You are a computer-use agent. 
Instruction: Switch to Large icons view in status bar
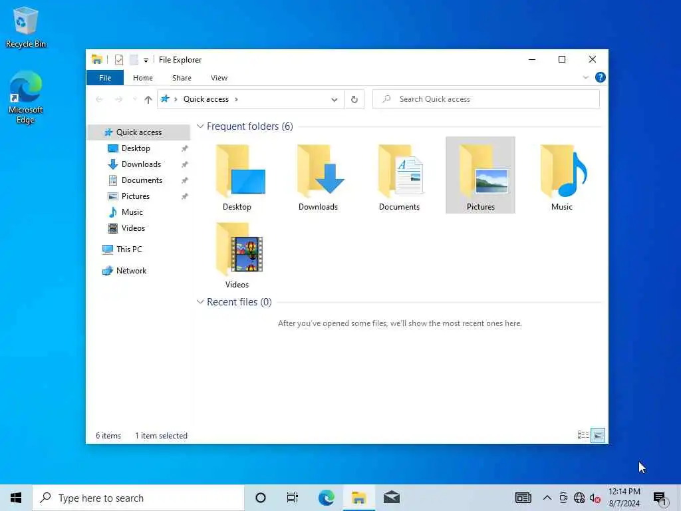(x=598, y=435)
